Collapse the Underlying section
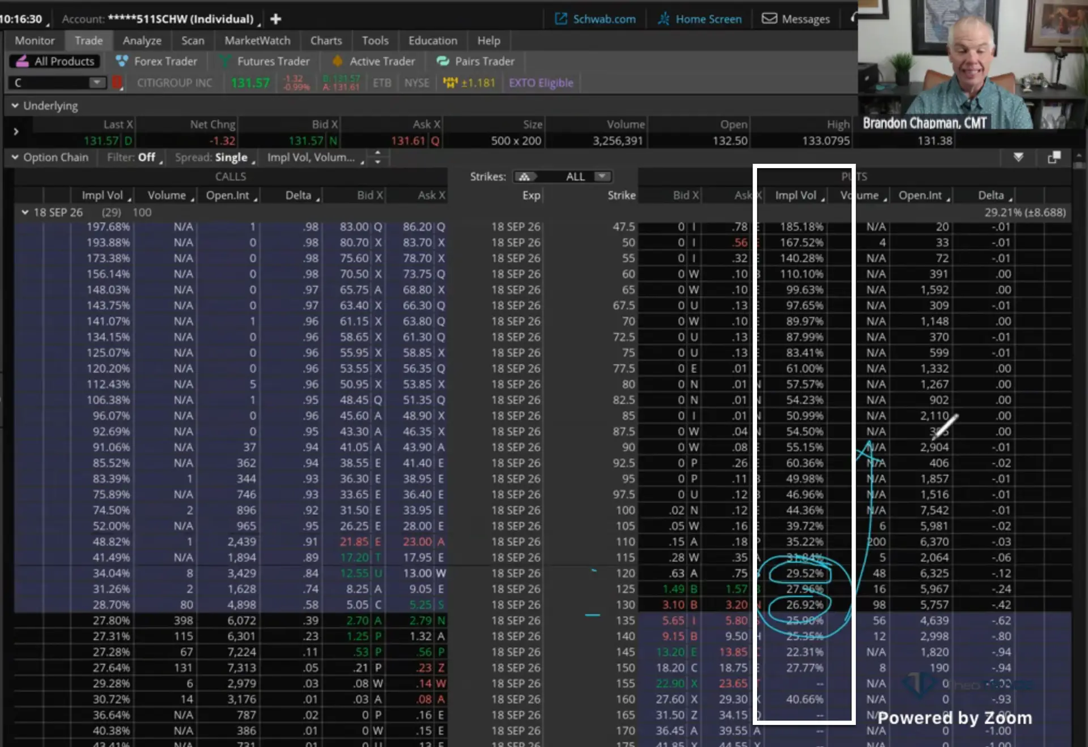The width and height of the screenshot is (1088, 747). [15, 106]
